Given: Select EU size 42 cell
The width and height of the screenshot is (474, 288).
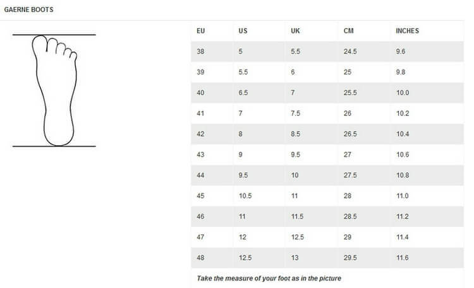Looking at the screenshot, I should (x=200, y=134).
